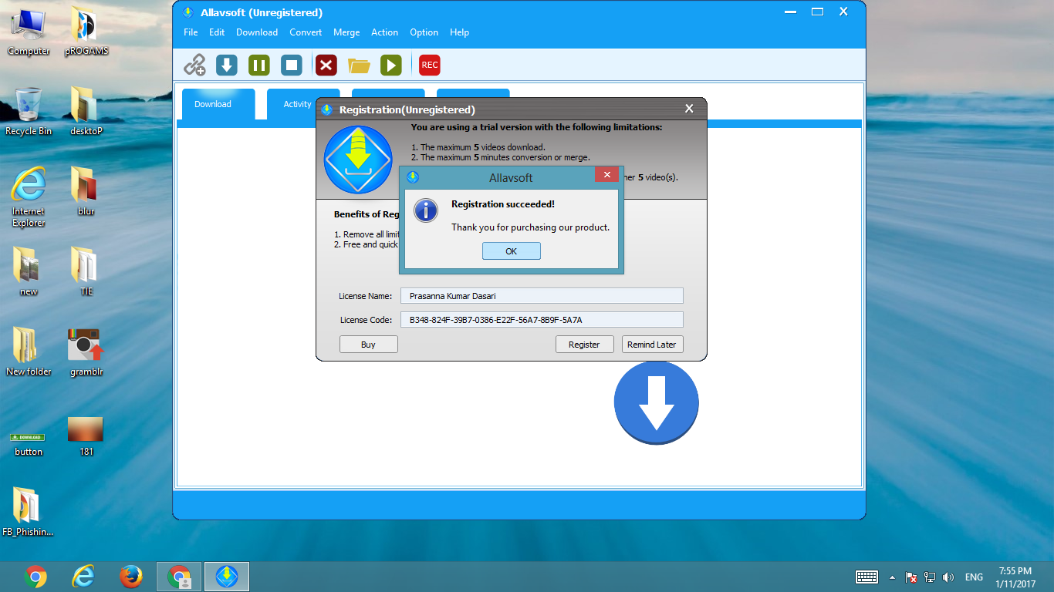Select Internet Explorer desktop shortcut
Screen dimensions: 1054x592
click(x=29, y=198)
